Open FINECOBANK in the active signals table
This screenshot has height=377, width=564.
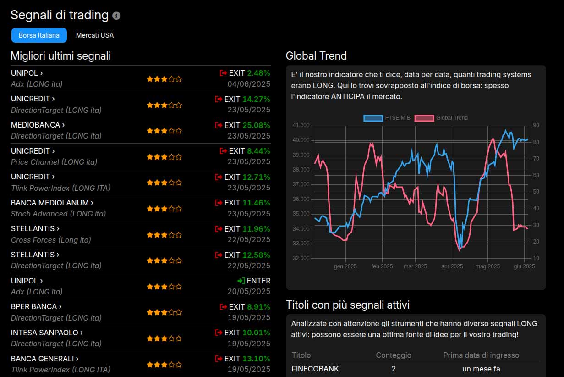(315, 369)
